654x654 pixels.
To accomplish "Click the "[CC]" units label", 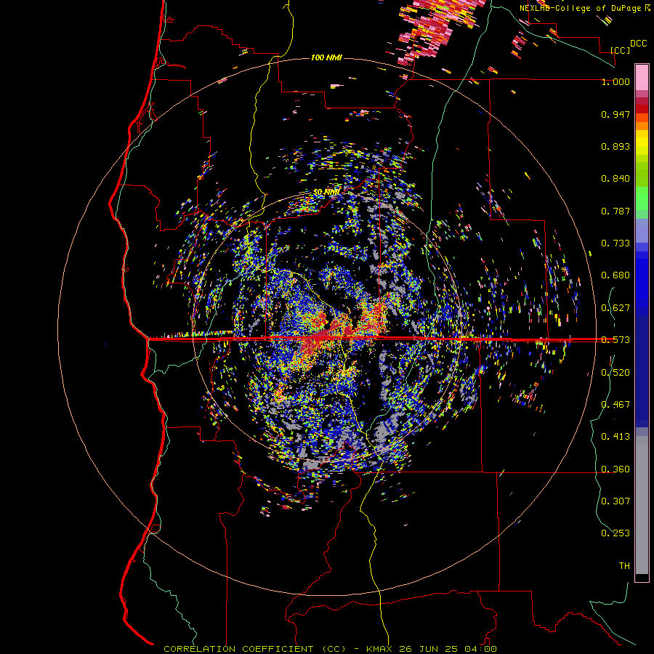I will click(x=621, y=50).
